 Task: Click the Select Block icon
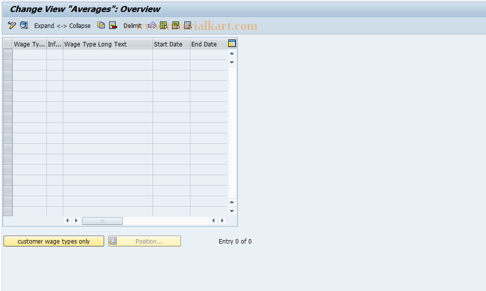point(176,25)
